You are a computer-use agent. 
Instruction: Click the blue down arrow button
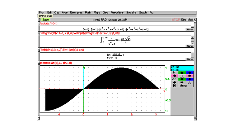coord(190,79)
